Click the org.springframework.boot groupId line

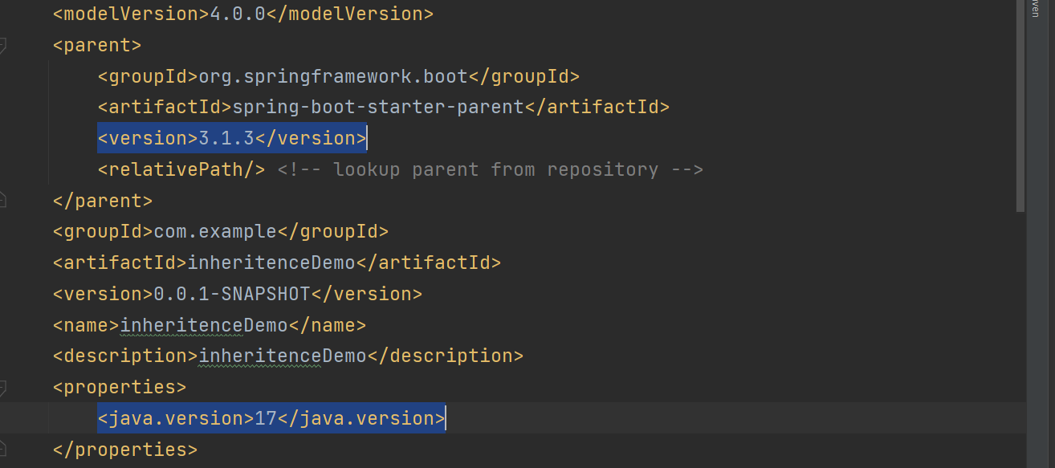[339, 76]
